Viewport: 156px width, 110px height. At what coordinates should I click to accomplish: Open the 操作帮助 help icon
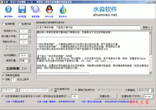(x=8, y=9)
